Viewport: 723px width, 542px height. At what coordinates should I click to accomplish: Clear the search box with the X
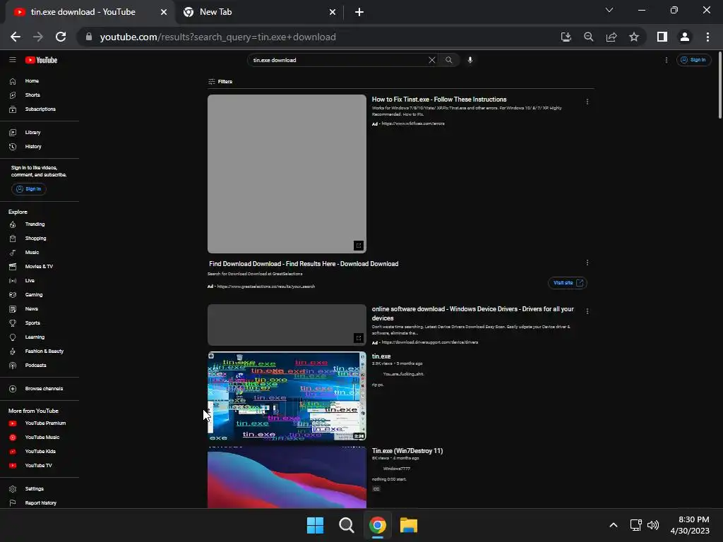pos(431,60)
